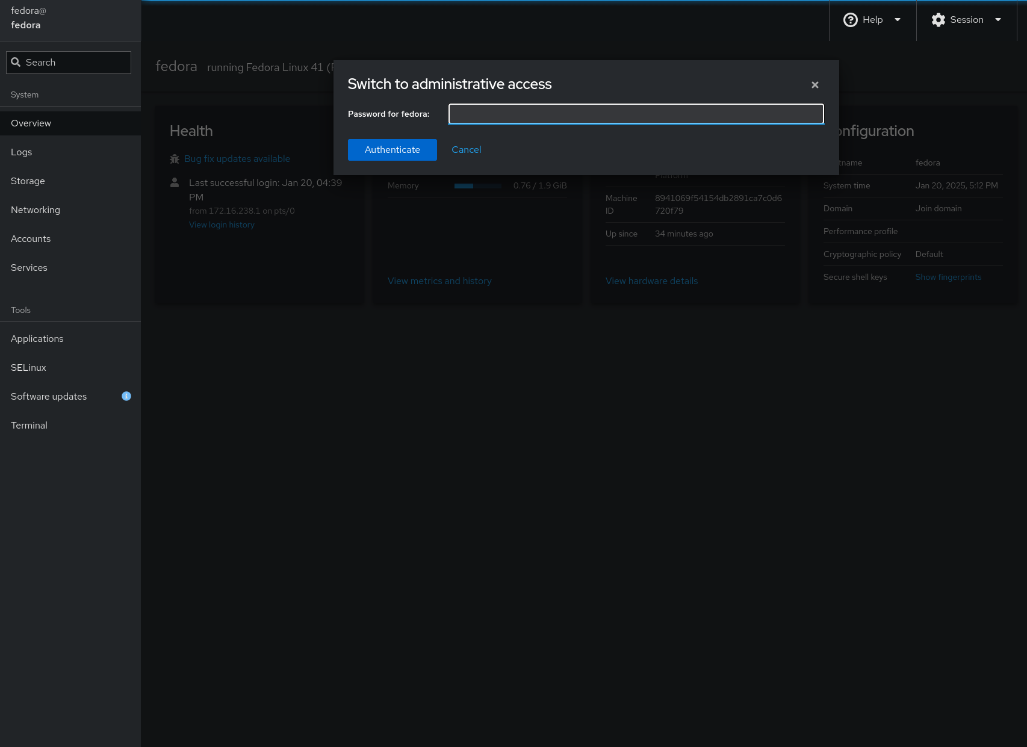The width and height of the screenshot is (1027, 747).
Task: Open Accounts from the sidebar
Action: pos(31,239)
